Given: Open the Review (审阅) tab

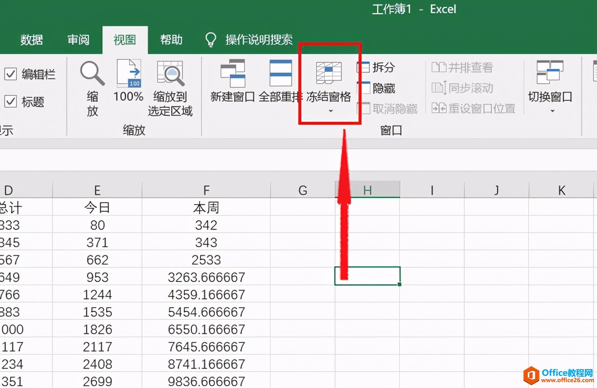Looking at the screenshot, I should tap(79, 40).
